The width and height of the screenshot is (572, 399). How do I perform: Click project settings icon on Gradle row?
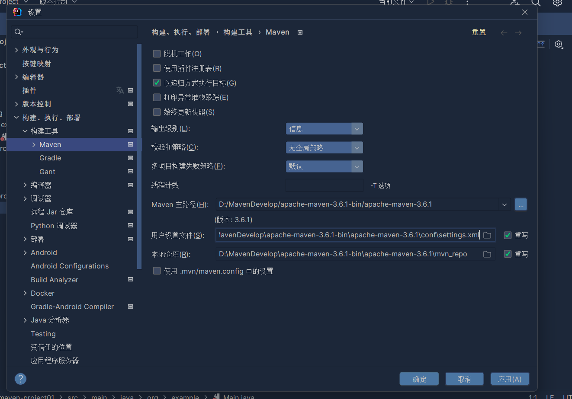pos(130,158)
